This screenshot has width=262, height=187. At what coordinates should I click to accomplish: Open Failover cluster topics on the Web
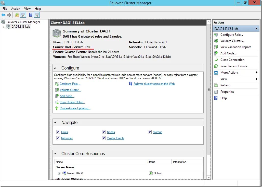click(154, 84)
